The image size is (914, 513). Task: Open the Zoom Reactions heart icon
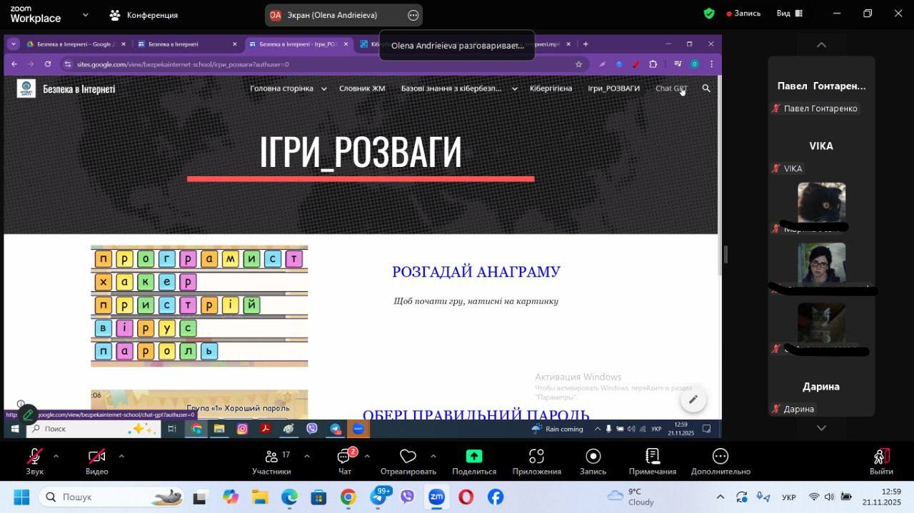pos(408,457)
